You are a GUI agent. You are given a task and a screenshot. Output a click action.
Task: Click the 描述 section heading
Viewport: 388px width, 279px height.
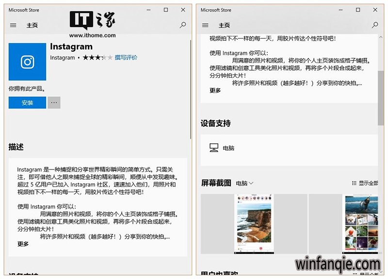click(x=16, y=147)
